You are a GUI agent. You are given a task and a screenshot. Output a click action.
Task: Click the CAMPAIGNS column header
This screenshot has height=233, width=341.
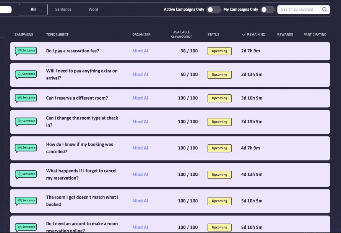click(x=24, y=34)
